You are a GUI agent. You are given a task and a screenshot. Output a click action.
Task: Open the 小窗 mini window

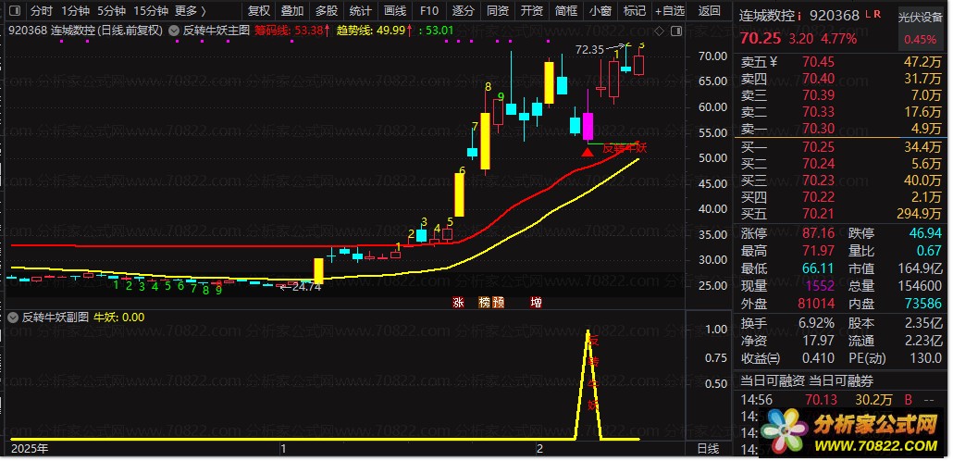point(600,10)
